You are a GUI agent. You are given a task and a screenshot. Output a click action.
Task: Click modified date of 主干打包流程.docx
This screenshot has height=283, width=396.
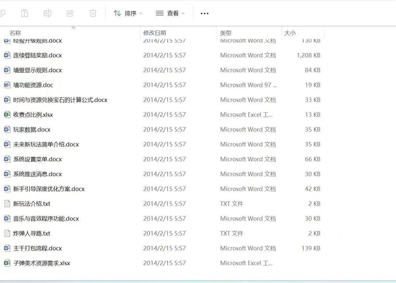164,248
